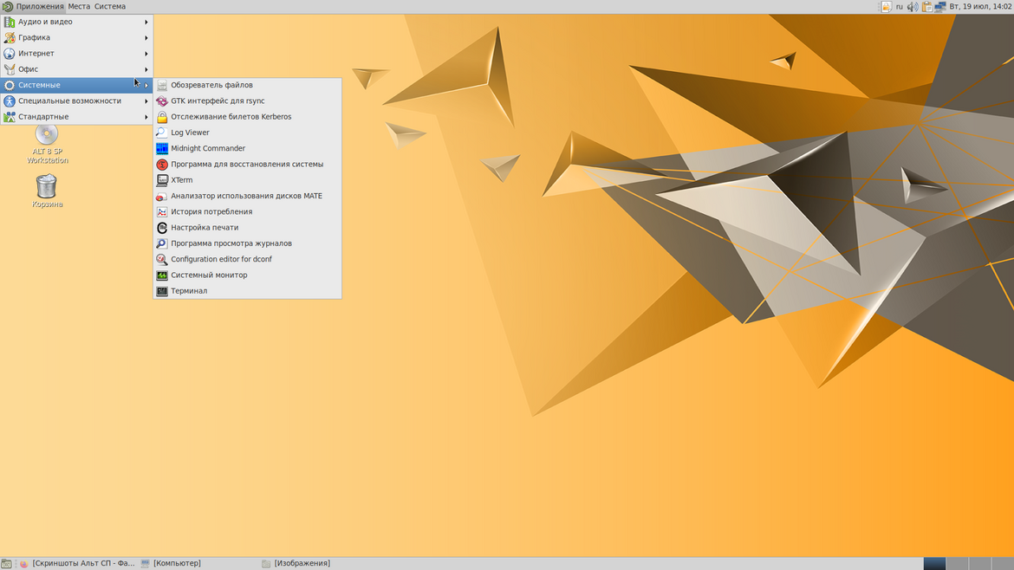Open the Система menu

[x=110, y=6]
